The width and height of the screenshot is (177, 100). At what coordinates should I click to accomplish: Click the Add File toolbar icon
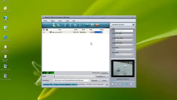pos(54,25)
